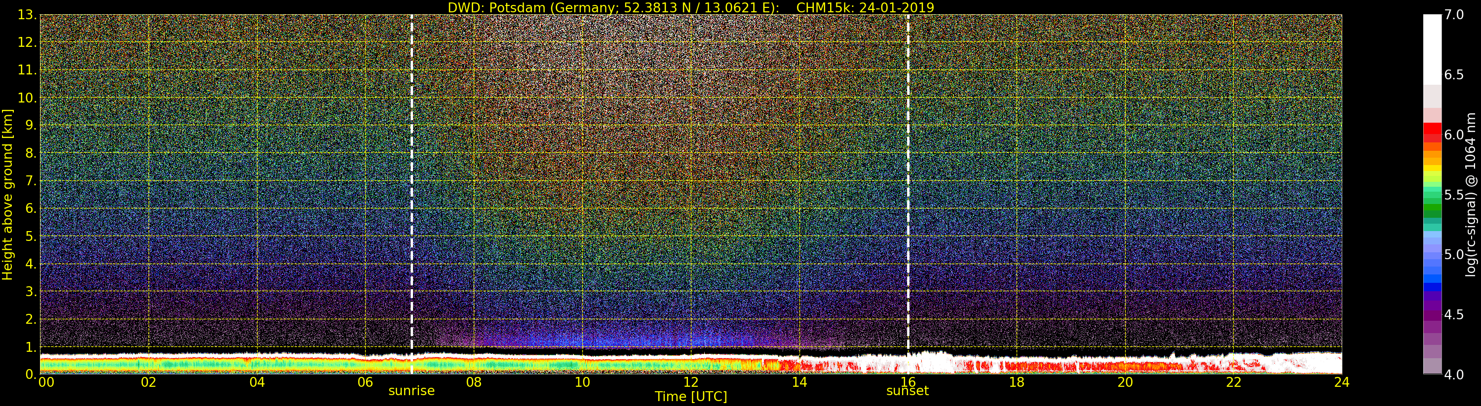Click the colorbar value '5.0'
1481x406 pixels.
pos(1453,254)
